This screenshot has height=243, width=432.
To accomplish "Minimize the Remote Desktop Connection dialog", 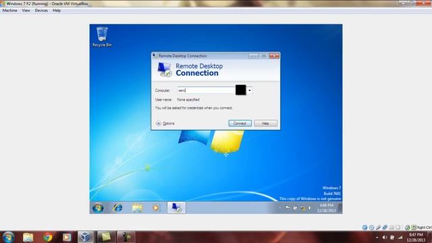I will (x=254, y=56).
